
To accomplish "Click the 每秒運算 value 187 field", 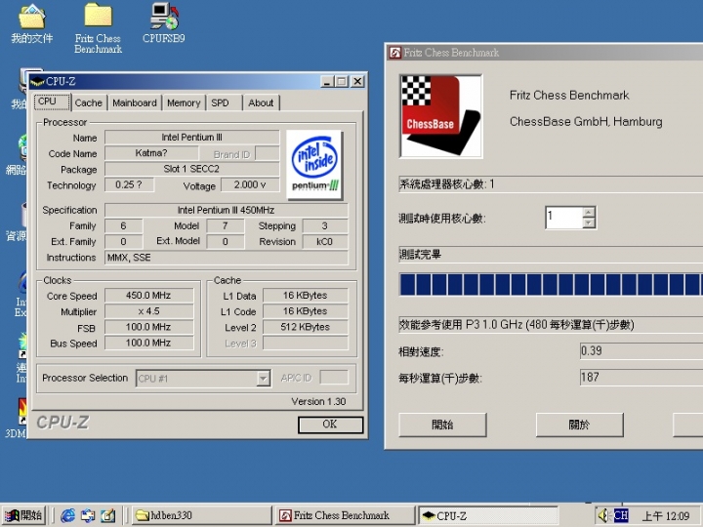I will click(x=641, y=378).
